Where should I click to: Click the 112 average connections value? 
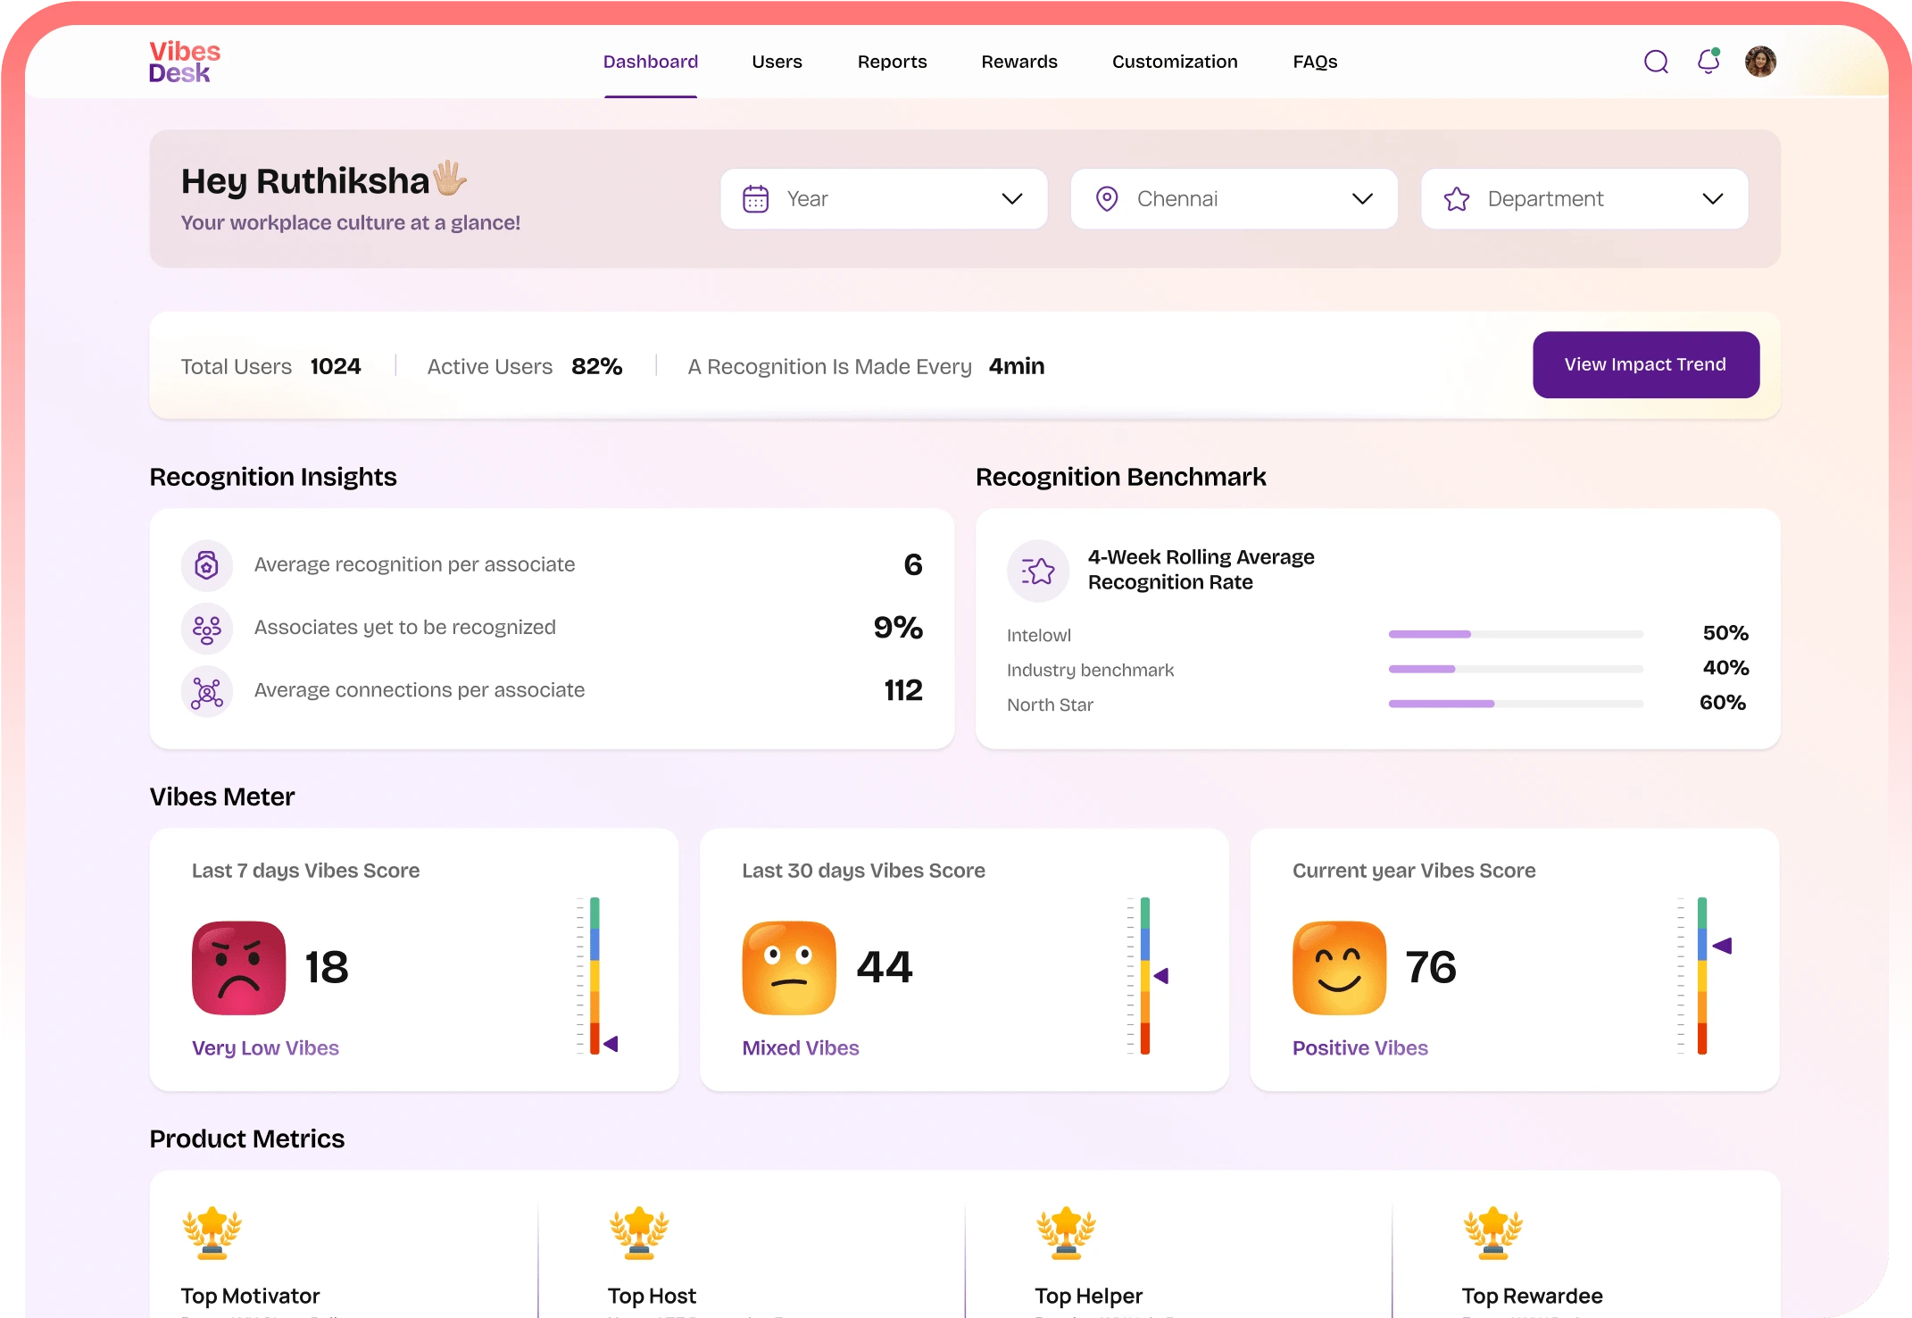point(903,690)
